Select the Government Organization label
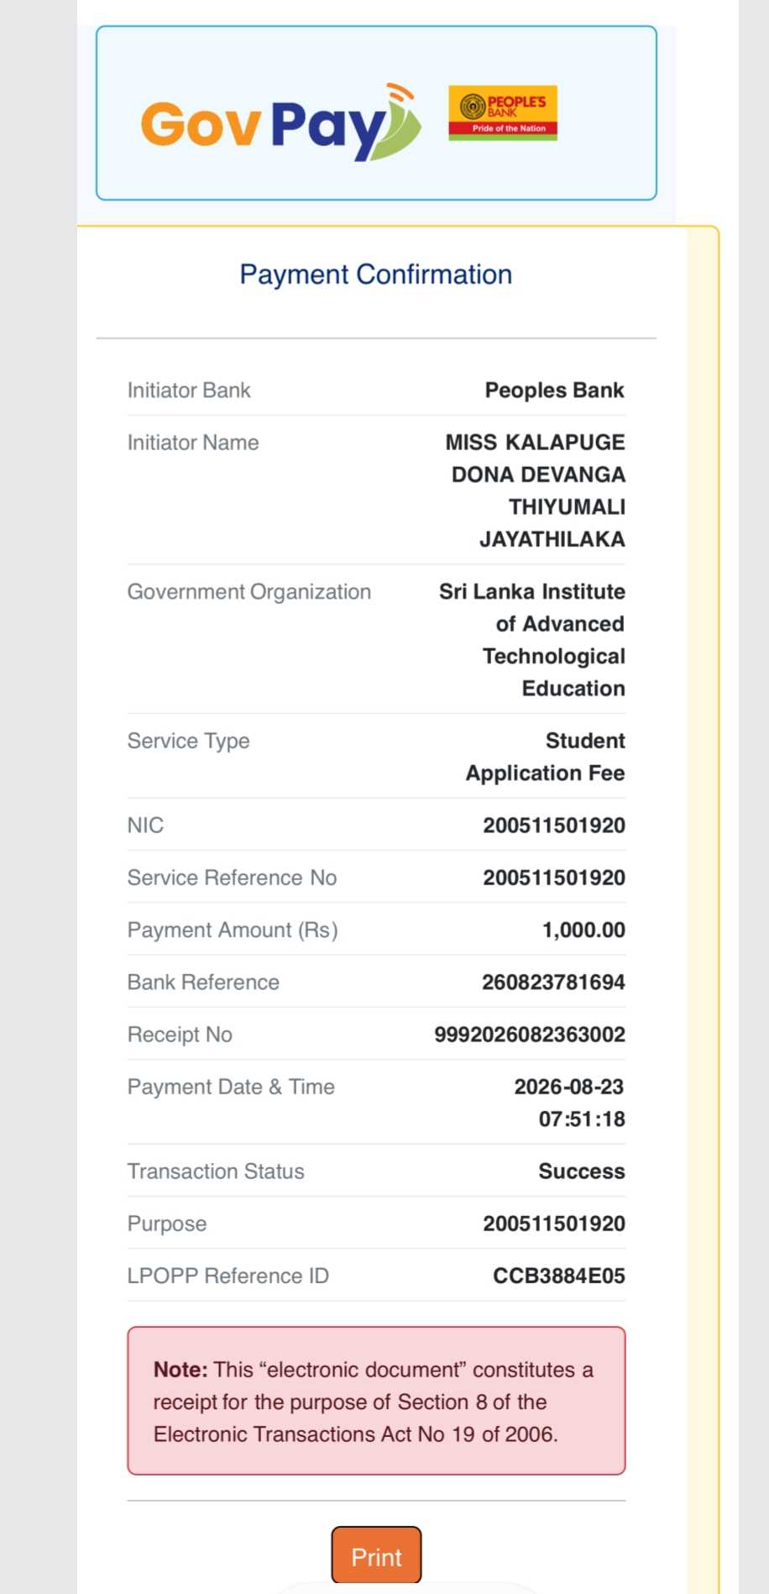The width and height of the screenshot is (769, 1594). coord(249,592)
